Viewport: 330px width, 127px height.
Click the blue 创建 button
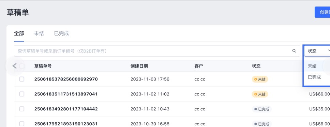pos(322,12)
